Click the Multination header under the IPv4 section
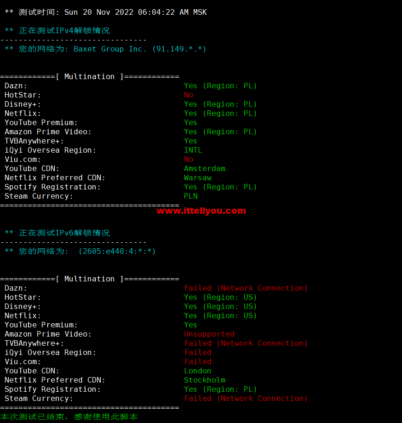Viewport: 402px width, 423px height. click(89, 77)
